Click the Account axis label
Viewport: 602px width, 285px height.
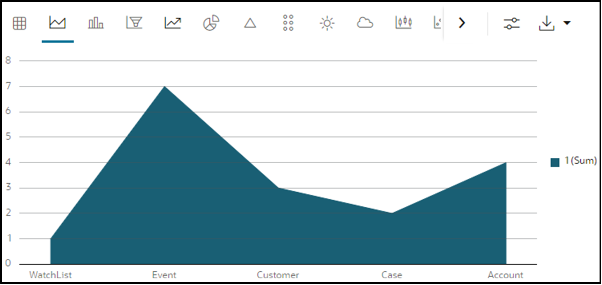click(x=506, y=275)
